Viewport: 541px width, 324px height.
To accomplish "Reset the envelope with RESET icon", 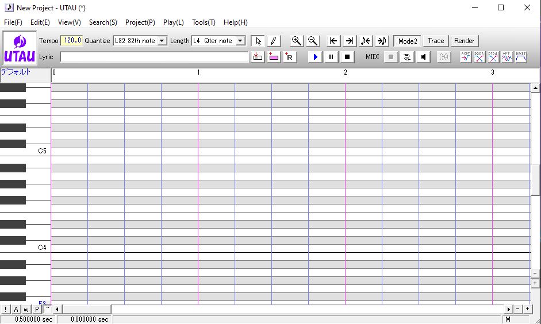I will tap(521, 57).
